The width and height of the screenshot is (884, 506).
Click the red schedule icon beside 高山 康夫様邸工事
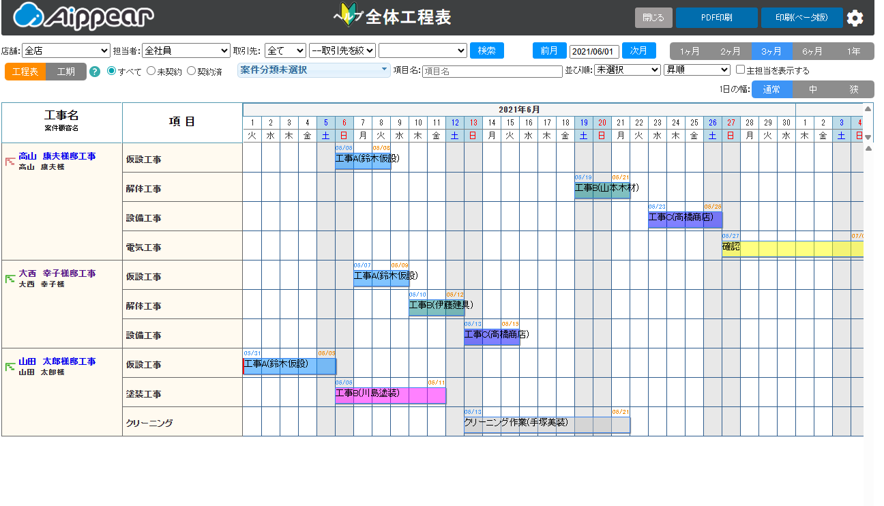(x=10, y=162)
